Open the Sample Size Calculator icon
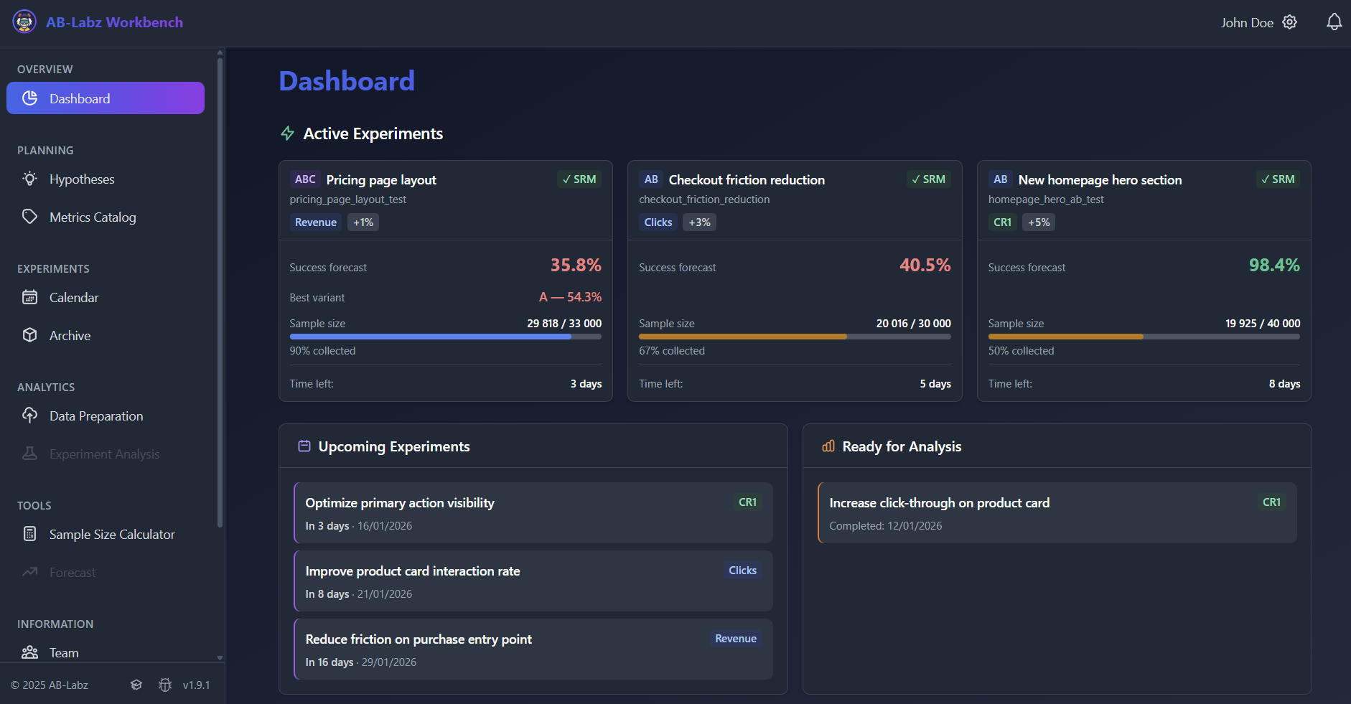The image size is (1351, 704). tap(29, 534)
